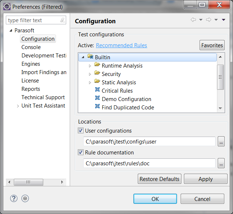Select Reports in the preferences tree
The image size is (233, 214).
coord(31,89)
